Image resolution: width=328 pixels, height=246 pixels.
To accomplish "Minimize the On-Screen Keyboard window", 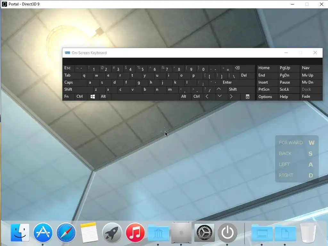I will point(286,53).
